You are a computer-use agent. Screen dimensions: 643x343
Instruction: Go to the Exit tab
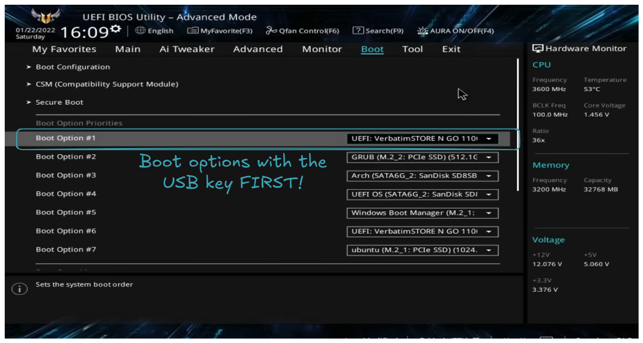click(451, 49)
